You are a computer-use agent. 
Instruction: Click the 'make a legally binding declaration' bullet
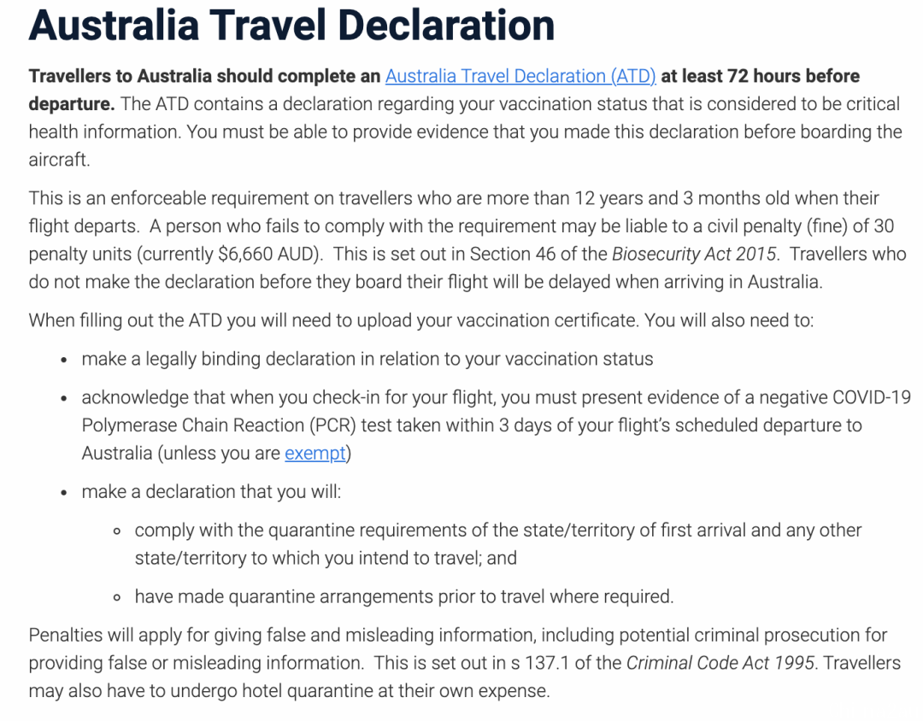point(367,359)
